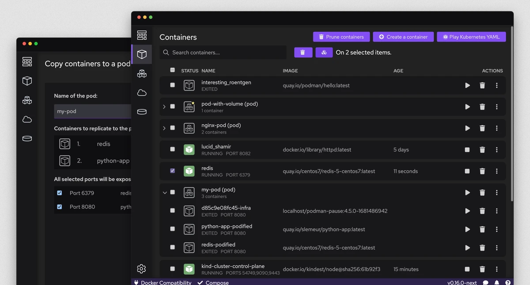Open notifications bell in status bar
The width and height of the screenshot is (530, 285).
click(x=497, y=283)
